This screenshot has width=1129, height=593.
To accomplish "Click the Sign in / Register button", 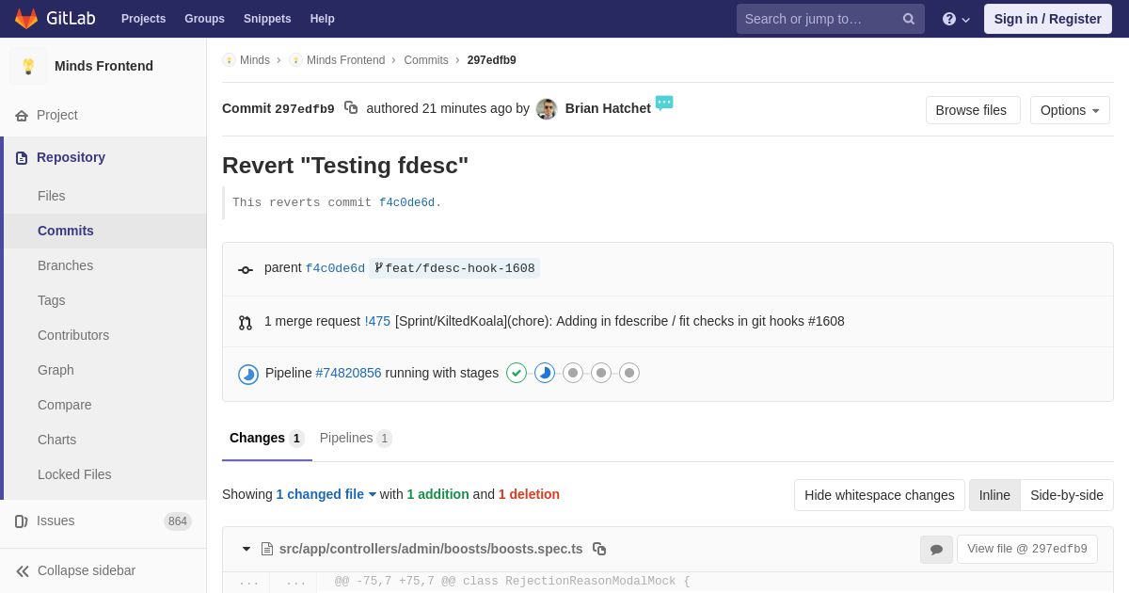I will (1048, 19).
